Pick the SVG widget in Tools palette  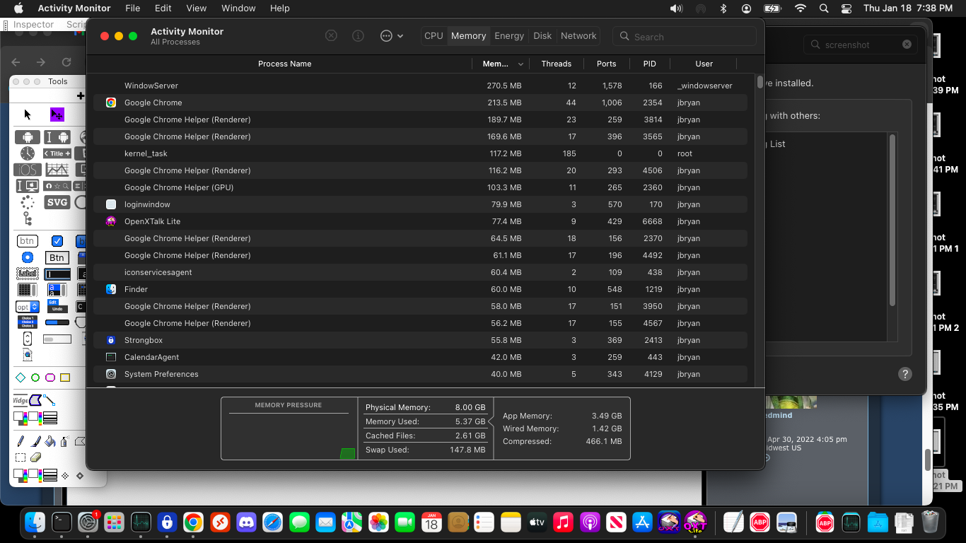(x=57, y=202)
